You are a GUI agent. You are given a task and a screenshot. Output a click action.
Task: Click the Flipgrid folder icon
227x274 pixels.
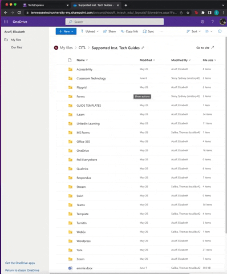pyautogui.click(x=70, y=87)
